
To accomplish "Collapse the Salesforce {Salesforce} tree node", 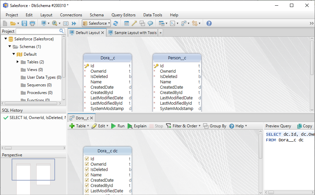I will [6, 39].
